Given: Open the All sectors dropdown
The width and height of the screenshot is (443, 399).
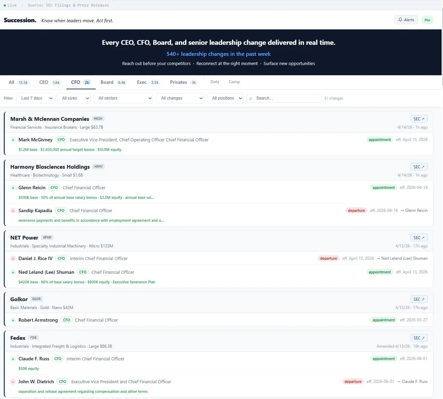Looking at the screenshot, I should pos(123,98).
